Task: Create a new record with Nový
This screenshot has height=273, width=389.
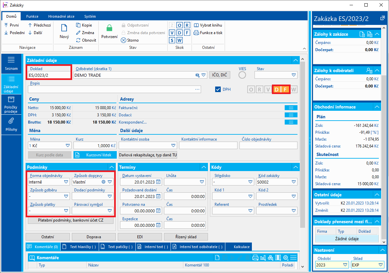Action: coord(64,31)
